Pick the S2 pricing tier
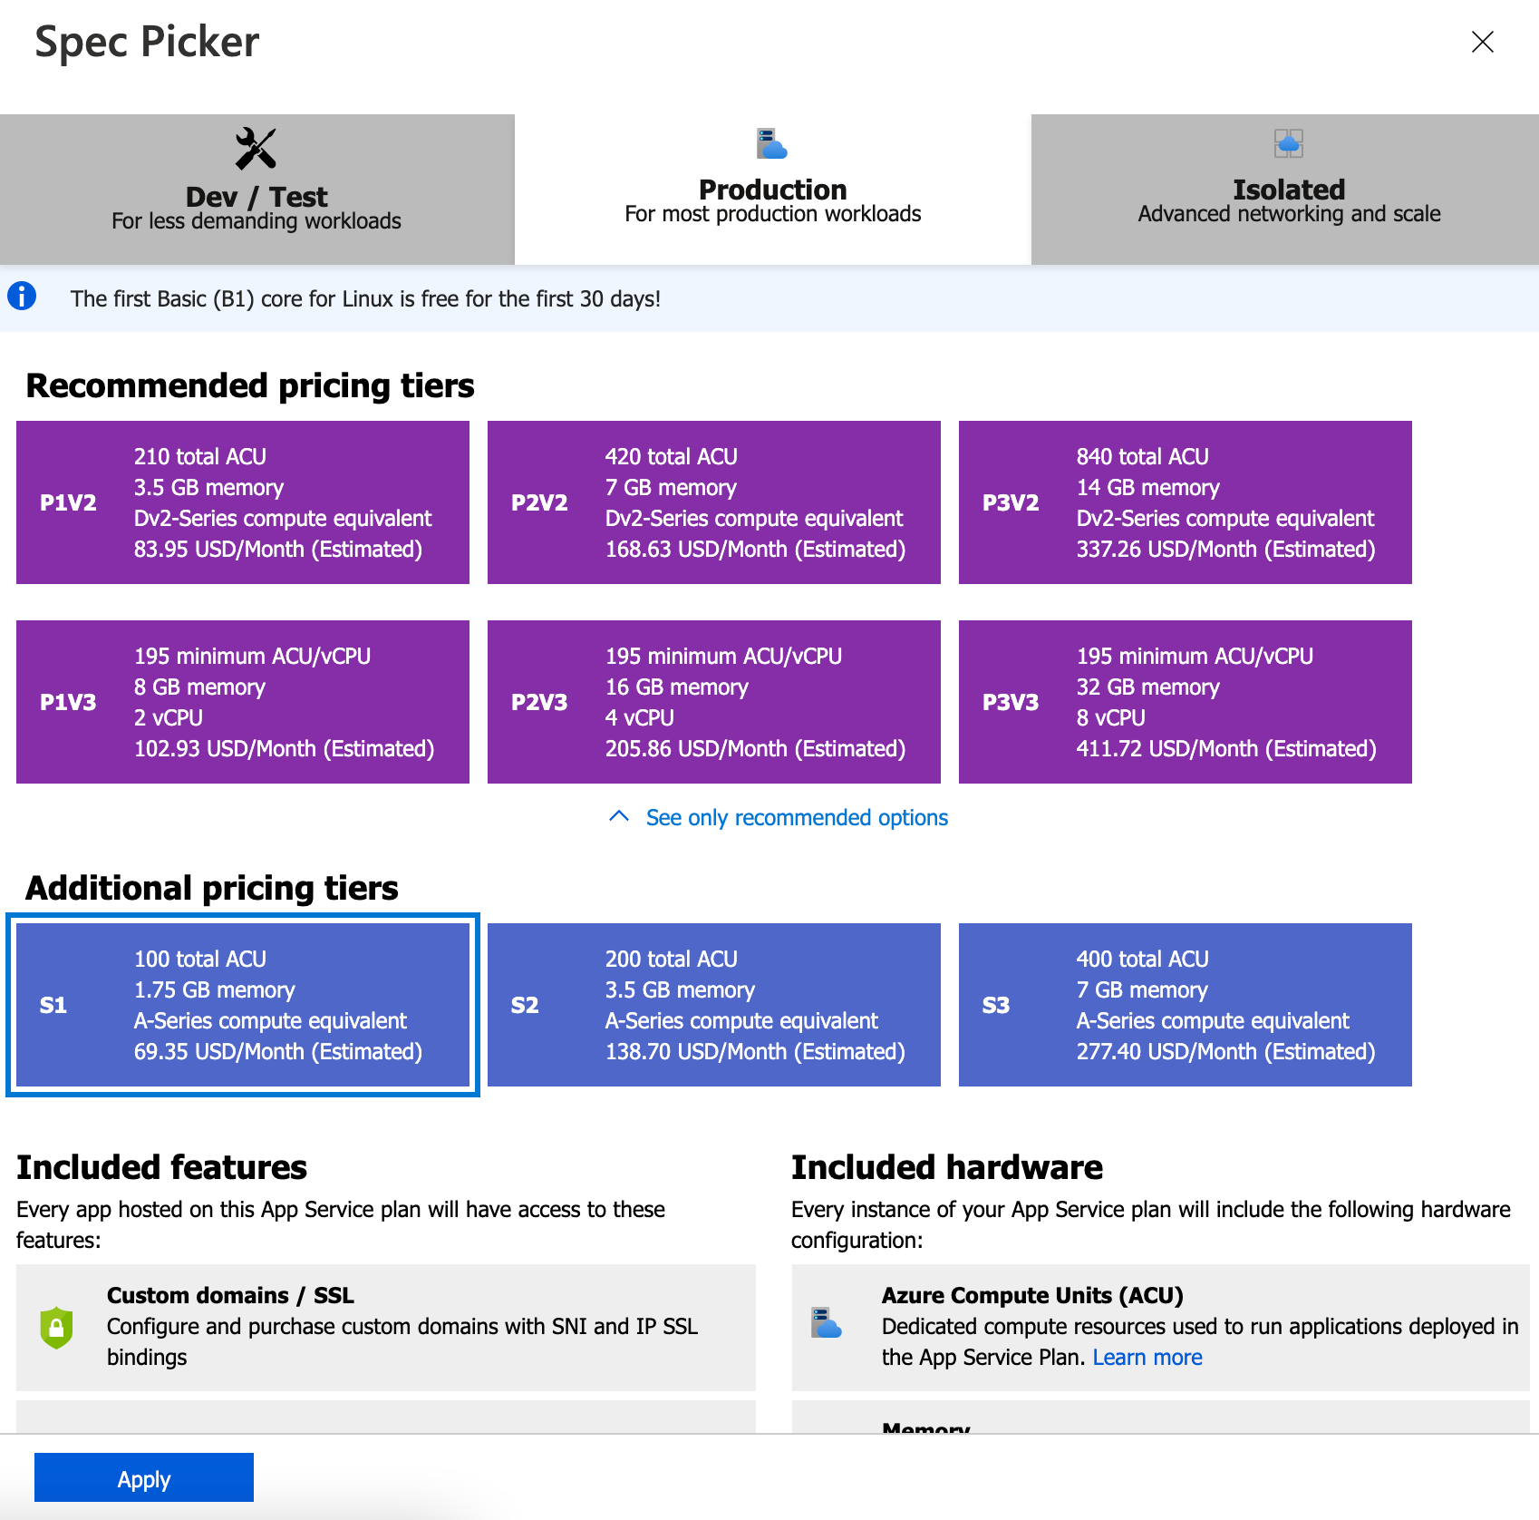1539x1520 pixels. click(714, 1005)
